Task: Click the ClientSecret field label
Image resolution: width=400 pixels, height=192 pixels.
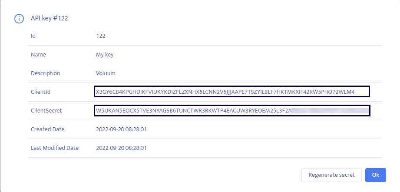Action: 46,111
